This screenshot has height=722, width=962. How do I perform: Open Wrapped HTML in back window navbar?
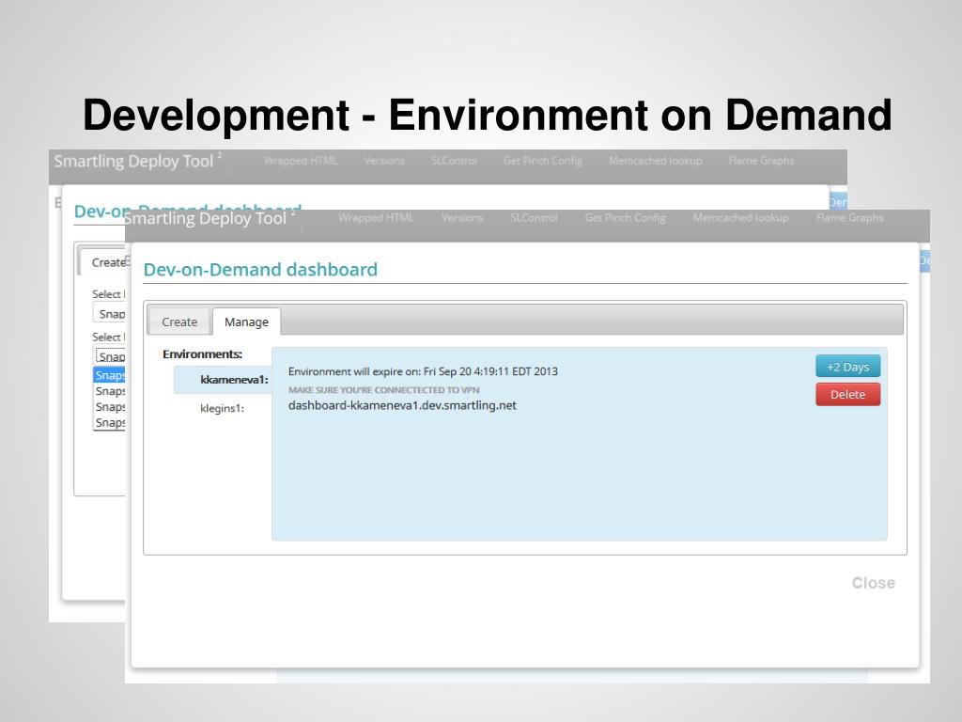[x=301, y=161]
